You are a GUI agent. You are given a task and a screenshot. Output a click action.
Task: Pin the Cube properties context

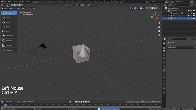194,43
